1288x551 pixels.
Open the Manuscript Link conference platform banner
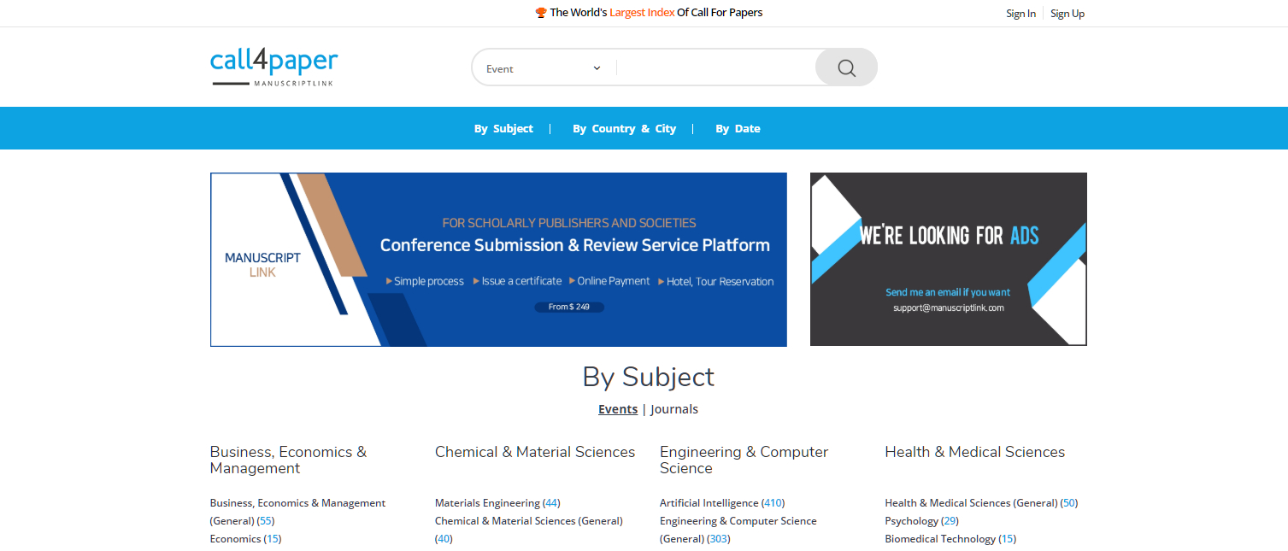[x=498, y=260]
